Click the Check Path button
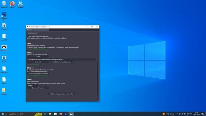The height and width of the screenshot is (116, 206). (x=38, y=62)
